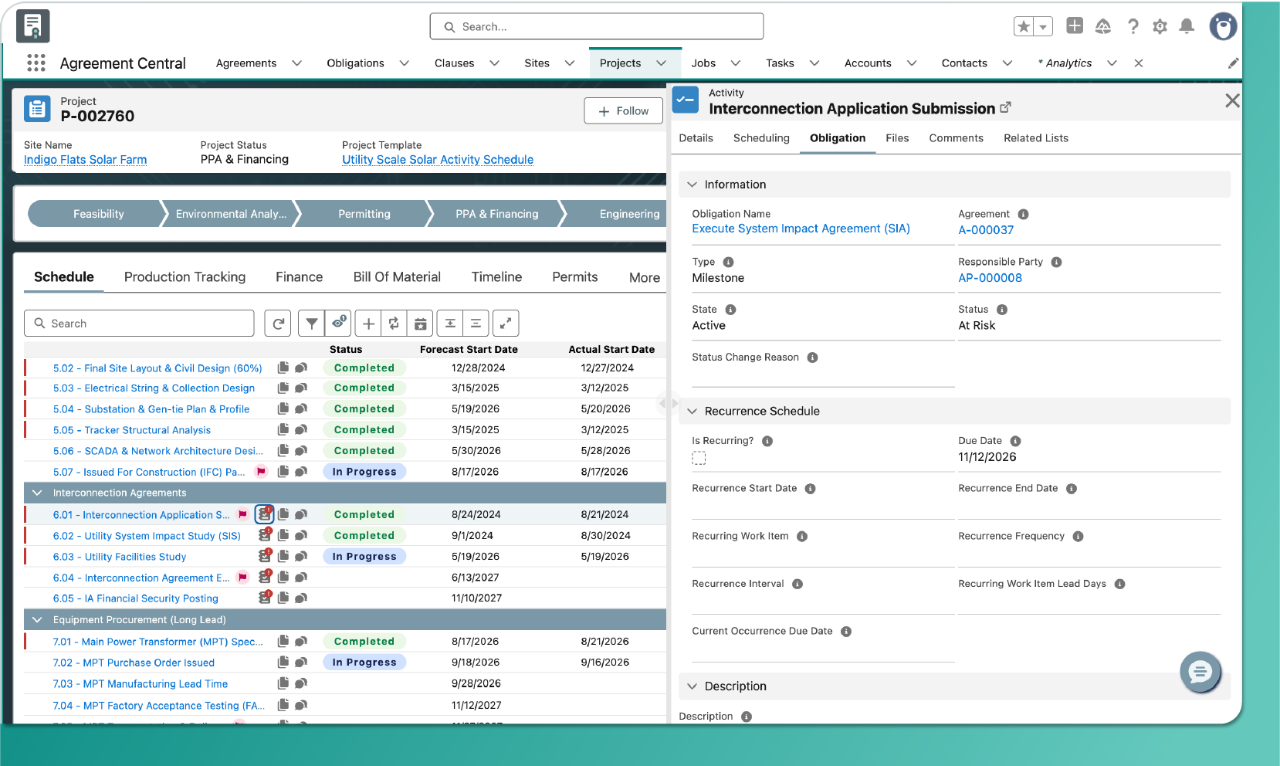Open files icon for 7.02 MPT Purchase Order row
The width and height of the screenshot is (1280, 766).
click(283, 663)
